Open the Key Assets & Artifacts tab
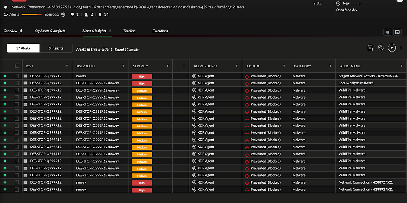This screenshot has height=203, width=407. point(50,31)
